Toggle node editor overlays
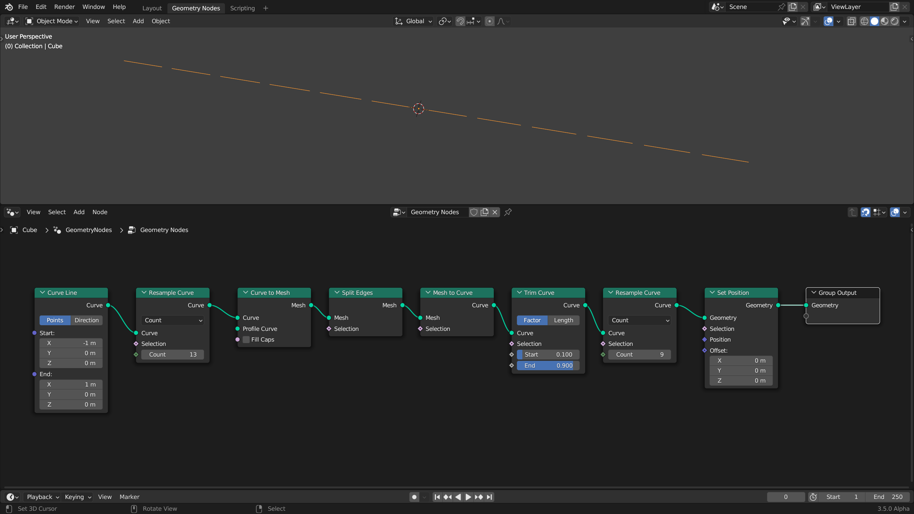The image size is (914, 514). [895, 212]
